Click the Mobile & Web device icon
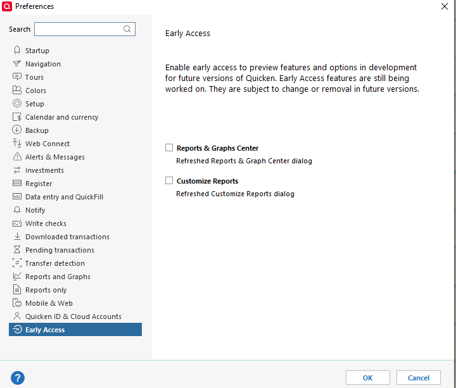The height and width of the screenshot is (388, 456). click(17, 303)
